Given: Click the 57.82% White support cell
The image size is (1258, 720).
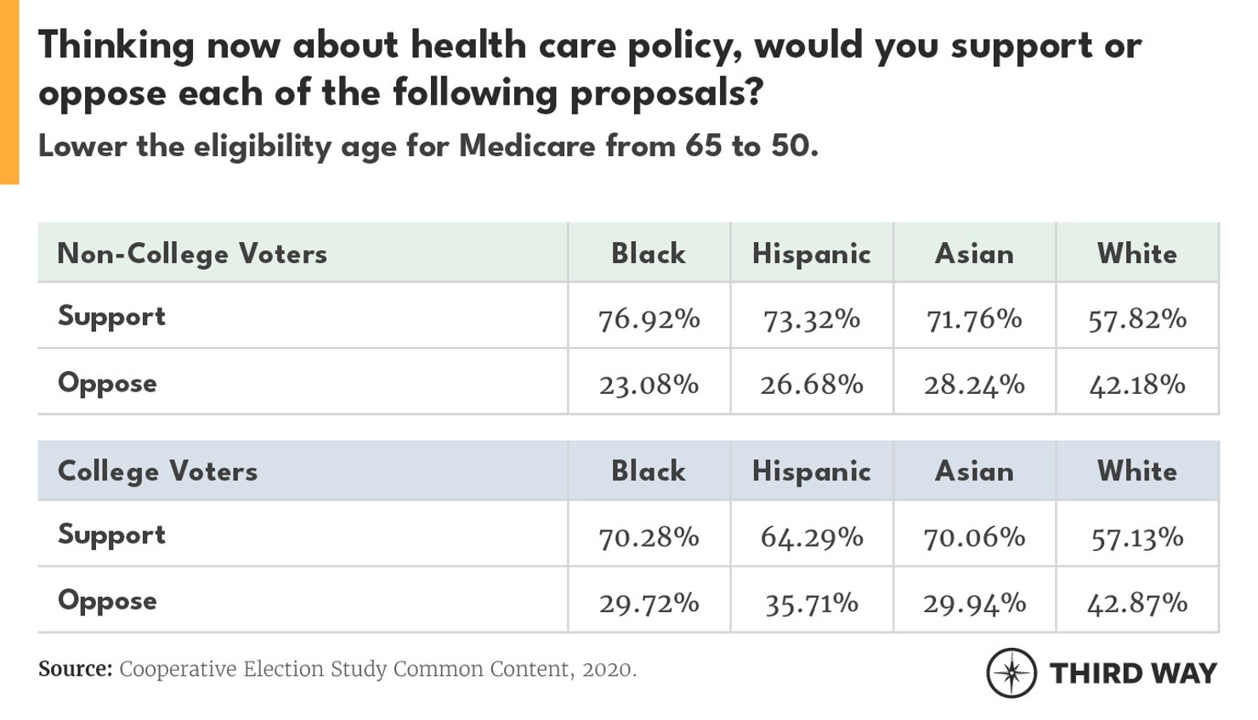Looking at the screenshot, I should click(1137, 319).
